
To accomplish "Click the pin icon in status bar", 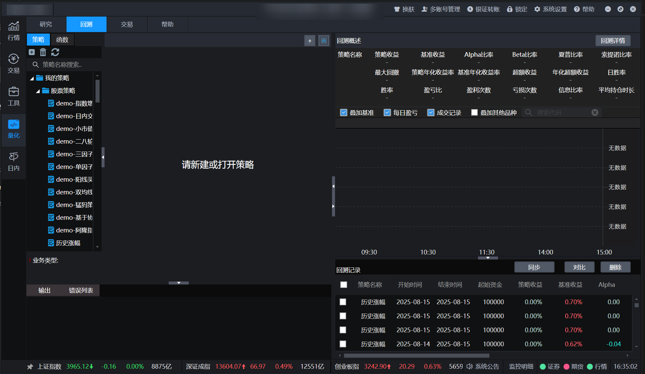I will tap(30, 367).
